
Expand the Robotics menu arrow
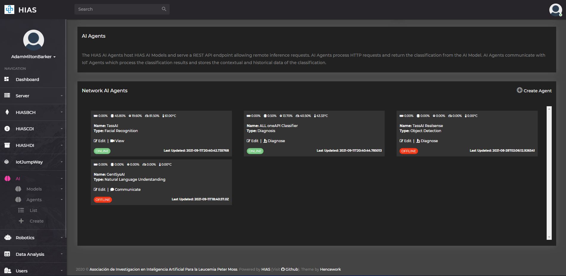[62, 238]
